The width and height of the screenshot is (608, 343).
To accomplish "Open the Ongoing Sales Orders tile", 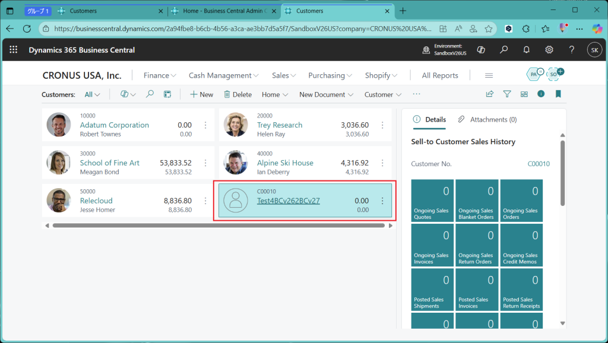I will pos(521,201).
